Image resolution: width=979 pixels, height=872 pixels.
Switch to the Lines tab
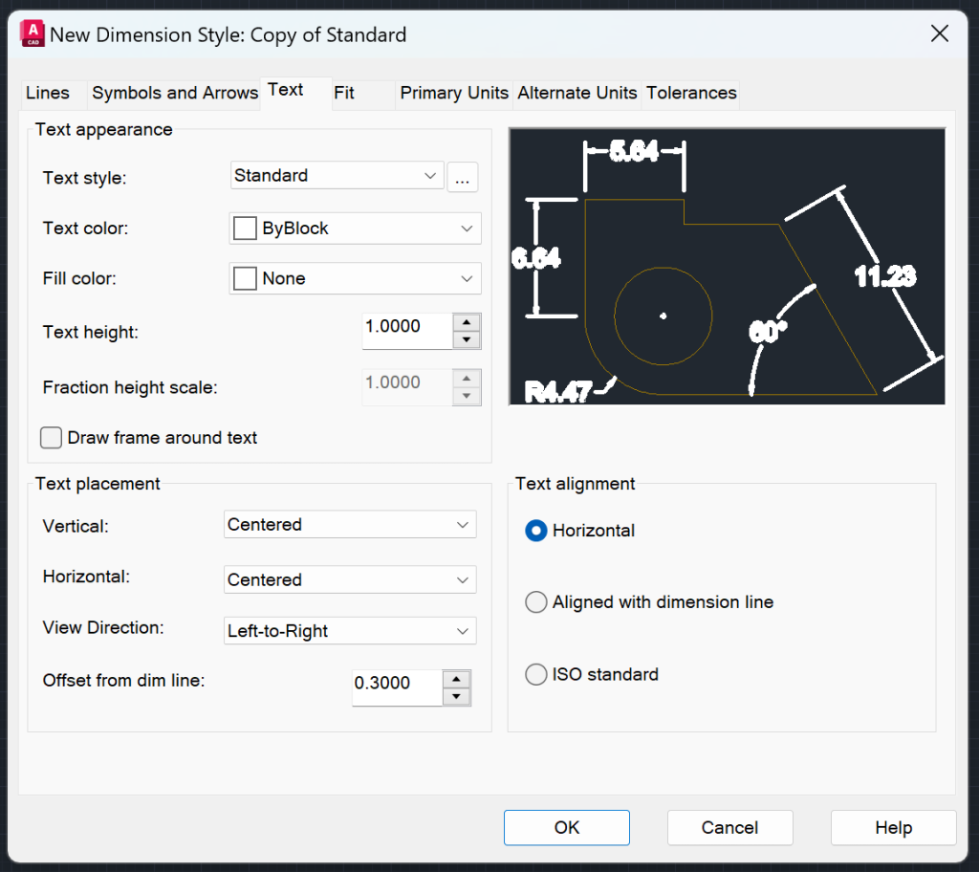click(45, 93)
